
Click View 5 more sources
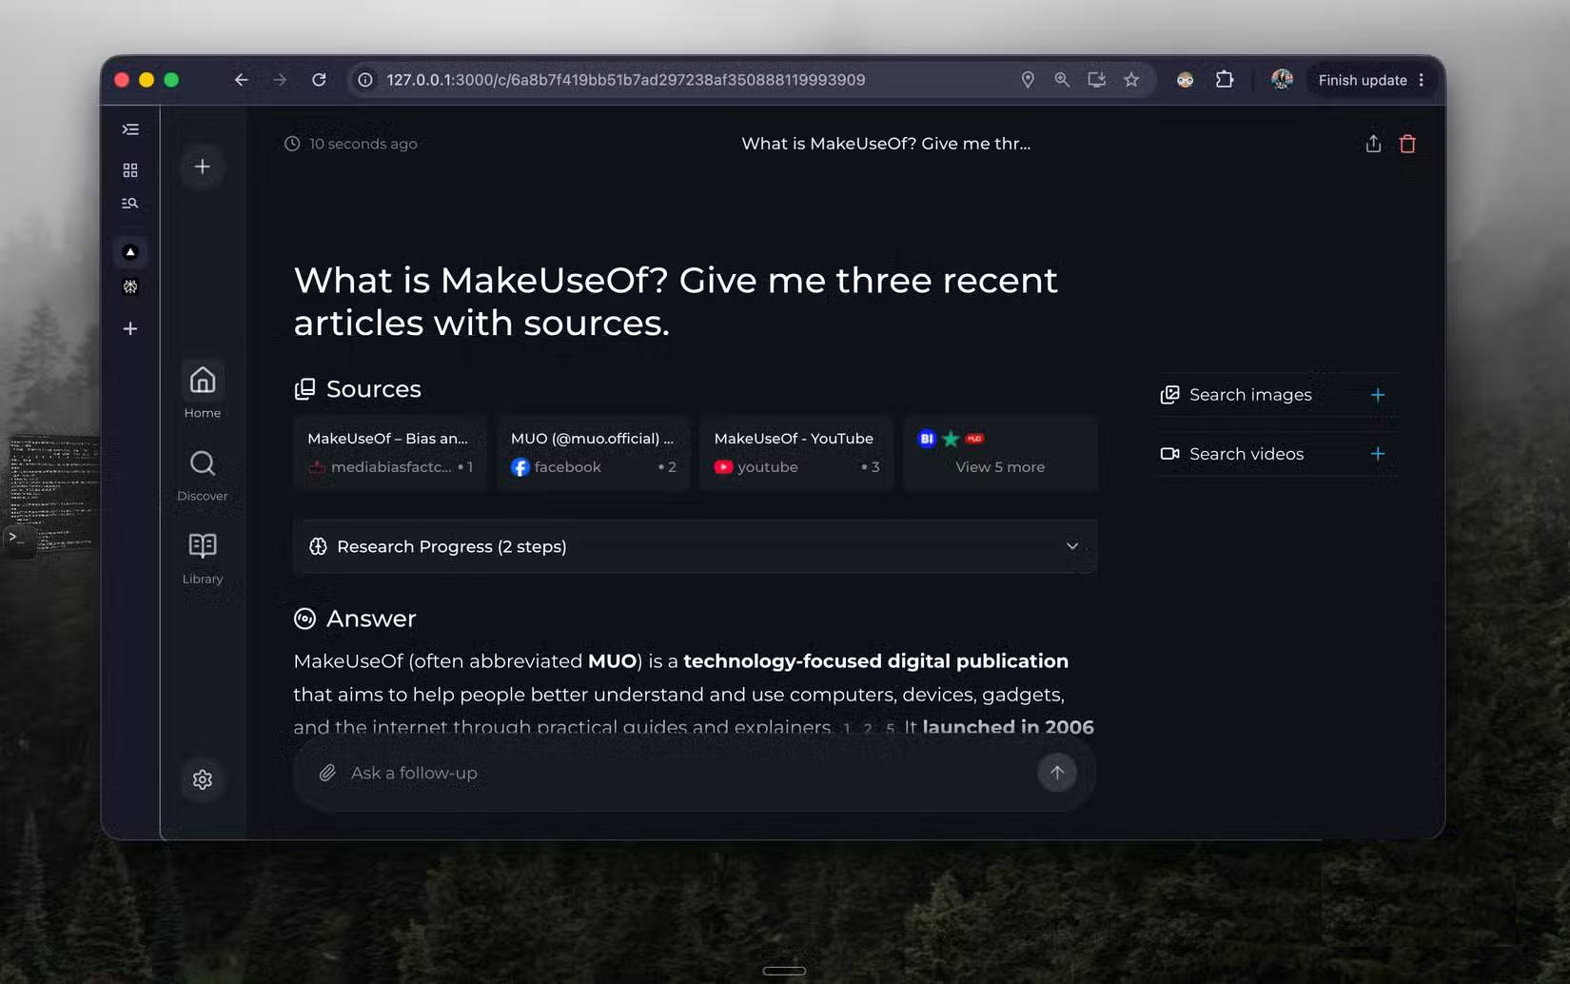coord(1000,453)
